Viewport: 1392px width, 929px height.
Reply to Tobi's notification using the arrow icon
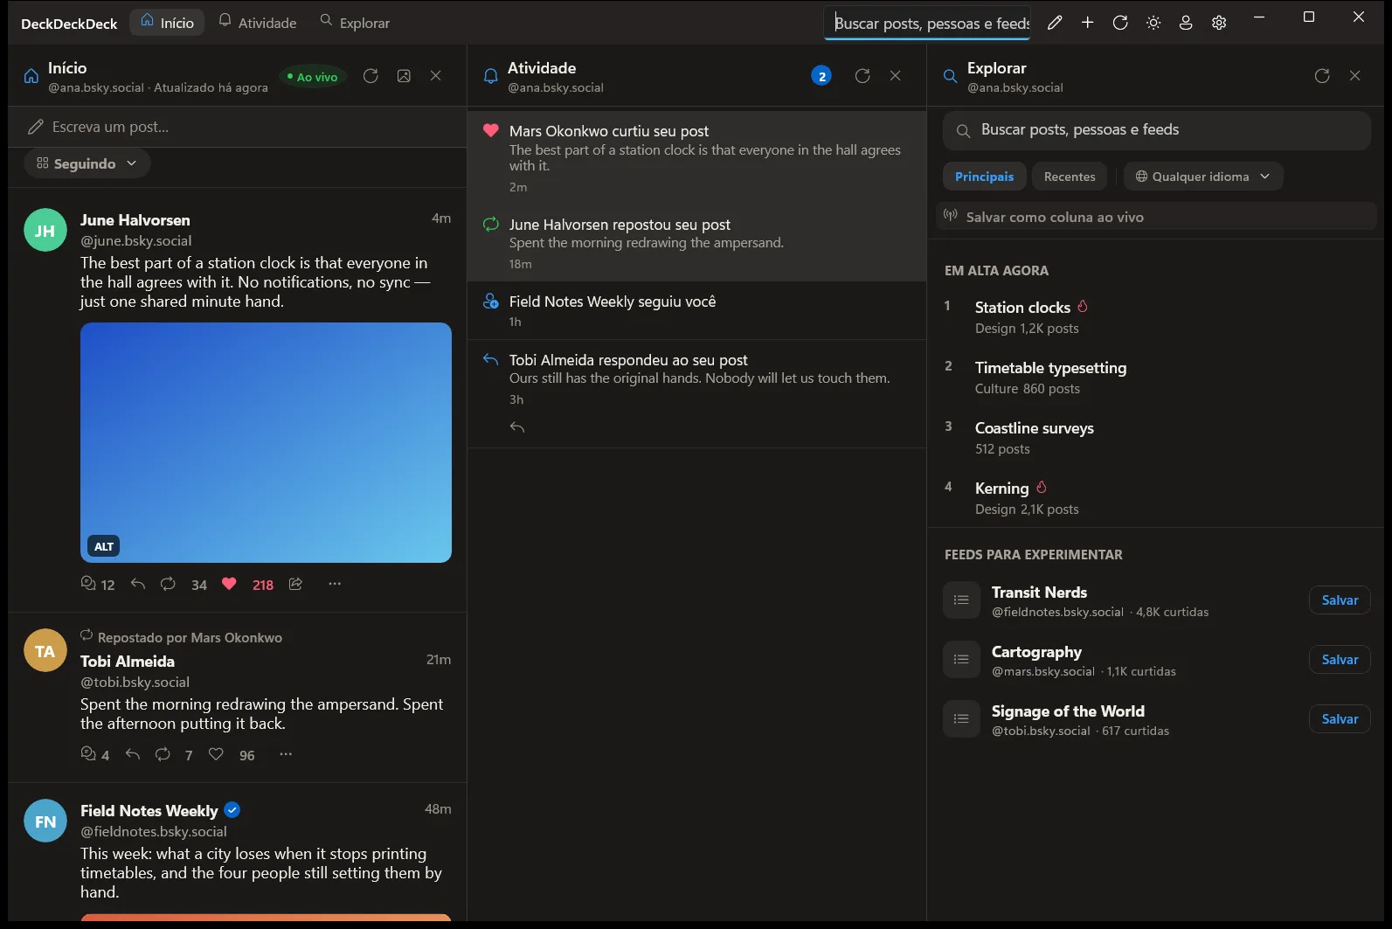517,427
